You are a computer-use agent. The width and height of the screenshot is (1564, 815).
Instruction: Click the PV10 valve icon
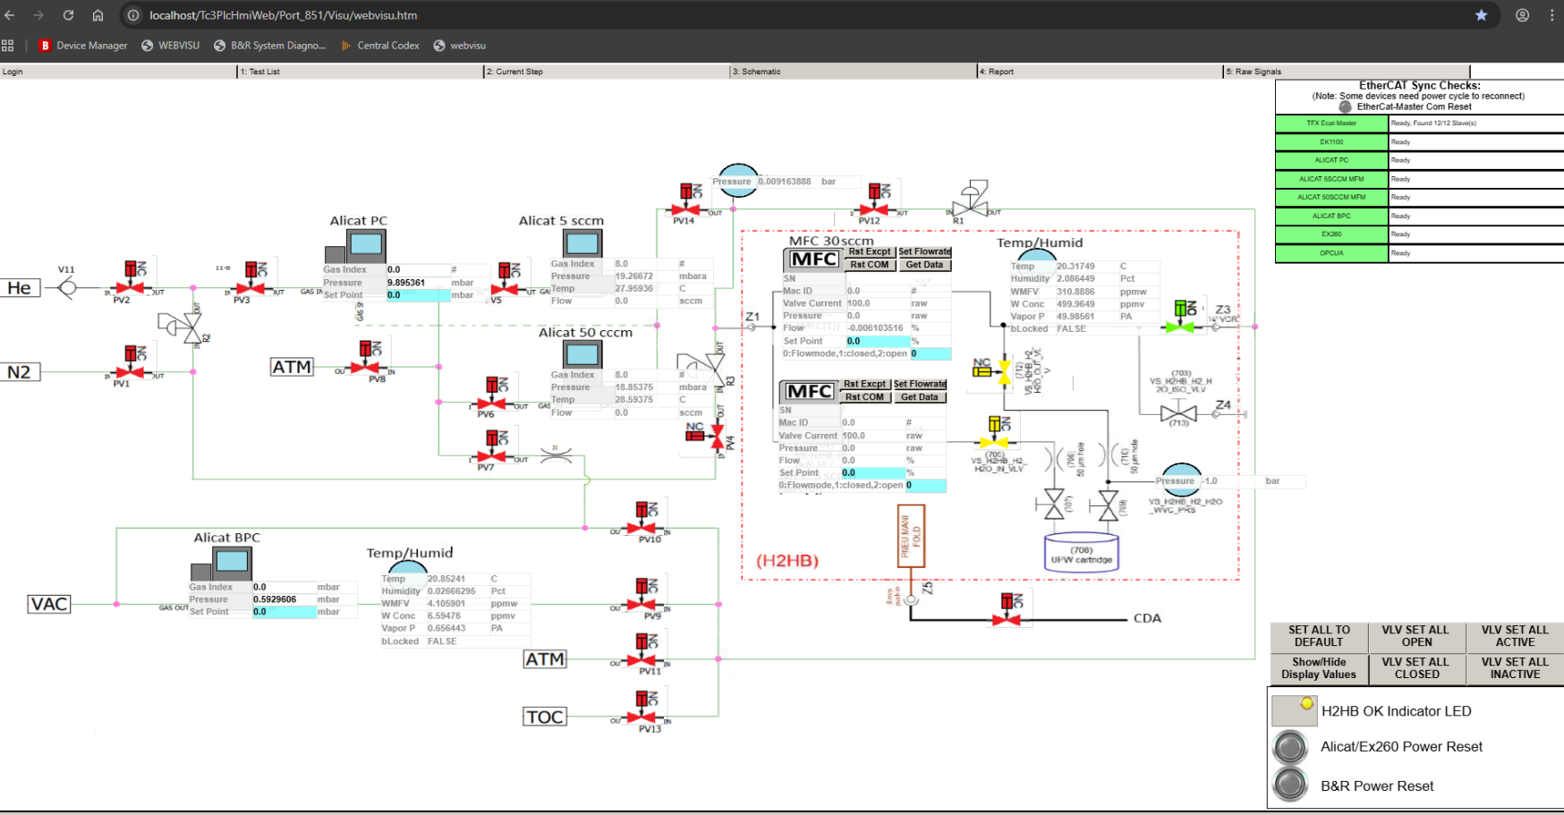click(x=643, y=528)
